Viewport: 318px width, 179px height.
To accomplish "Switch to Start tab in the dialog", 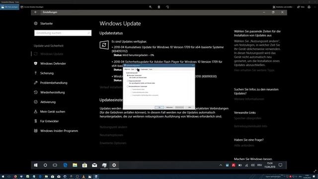I will coord(133,70).
